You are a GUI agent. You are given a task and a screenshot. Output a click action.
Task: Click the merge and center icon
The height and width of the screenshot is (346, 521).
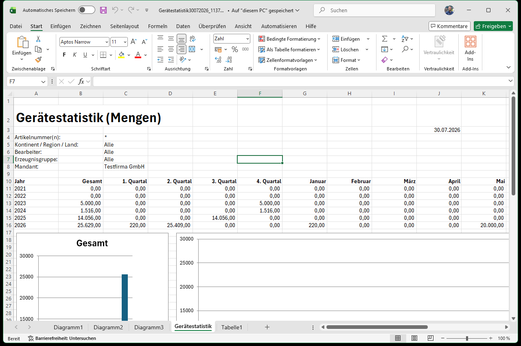click(192, 49)
